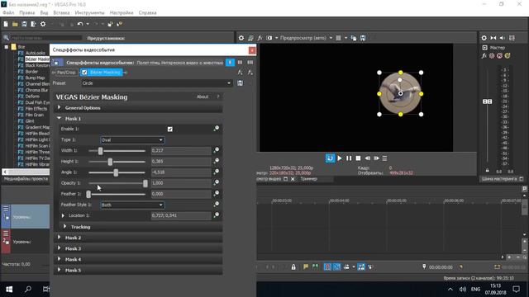Pause the video preview
The width and height of the screenshot is (529, 297).
point(349,158)
